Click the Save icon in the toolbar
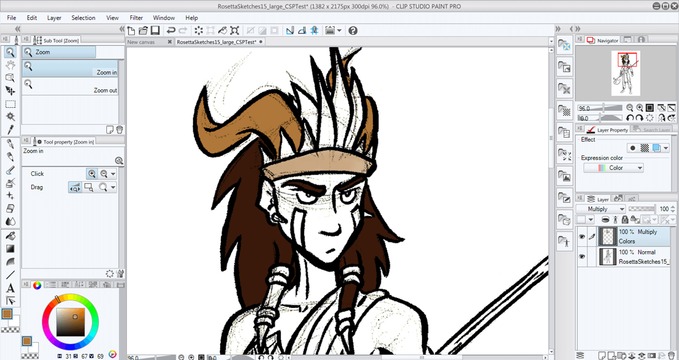679x360 pixels. pyautogui.click(x=155, y=31)
